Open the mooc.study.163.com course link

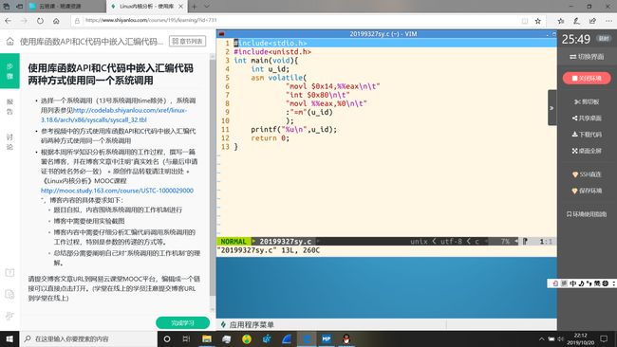coord(118,191)
